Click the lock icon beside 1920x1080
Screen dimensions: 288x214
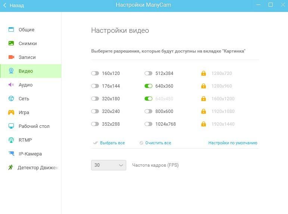(x=204, y=111)
